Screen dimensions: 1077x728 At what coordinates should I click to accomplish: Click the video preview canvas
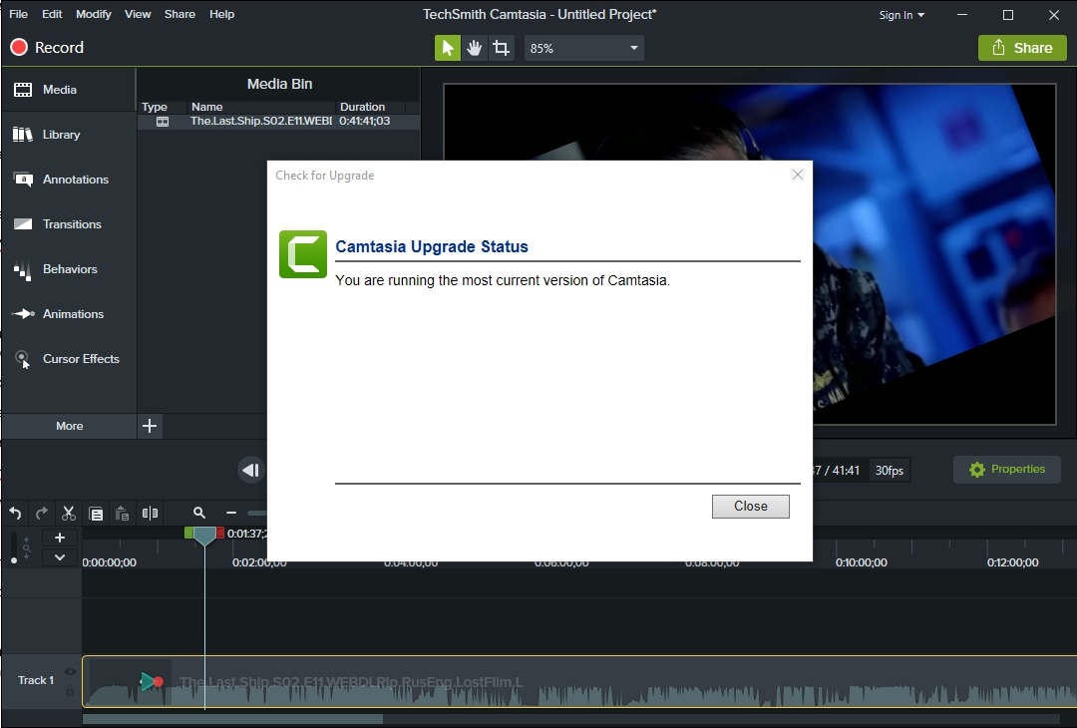[749, 254]
